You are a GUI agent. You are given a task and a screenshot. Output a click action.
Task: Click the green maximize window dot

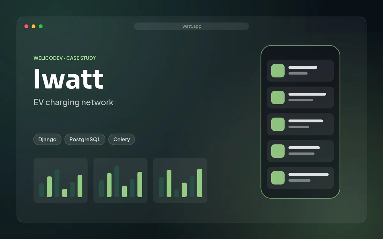41,26
